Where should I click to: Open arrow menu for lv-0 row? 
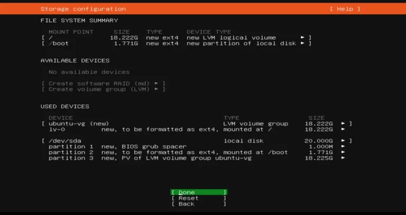pos(343,129)
